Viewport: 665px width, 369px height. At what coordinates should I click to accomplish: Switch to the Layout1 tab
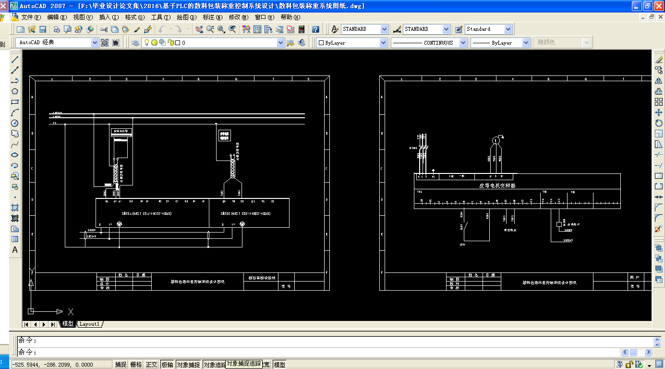(x=89, y=324)
